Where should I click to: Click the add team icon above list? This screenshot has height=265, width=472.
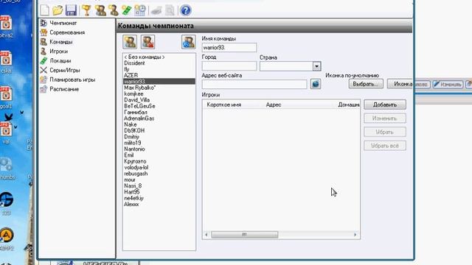[130, 42]
